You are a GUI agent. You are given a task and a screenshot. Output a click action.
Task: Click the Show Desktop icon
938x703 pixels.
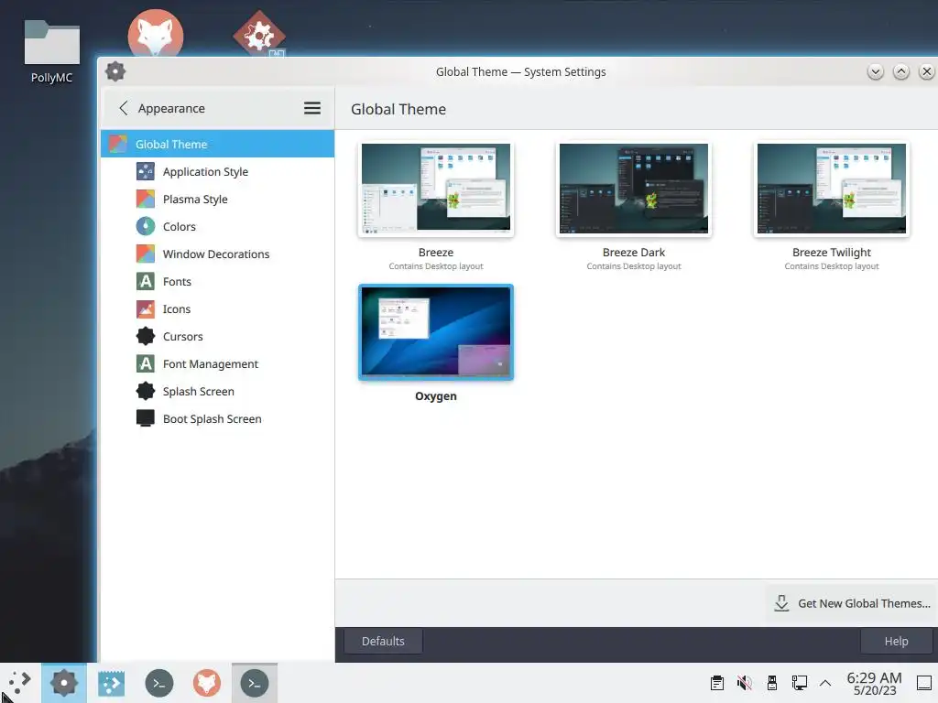(924, 683)
